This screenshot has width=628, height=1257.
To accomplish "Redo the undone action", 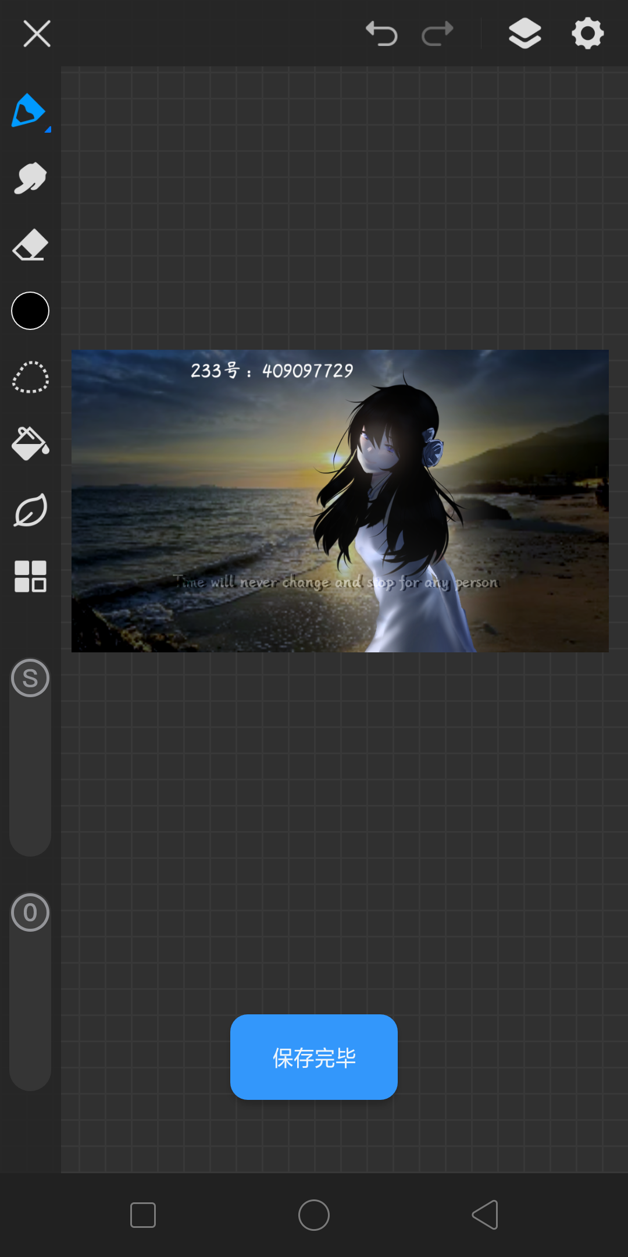I will click(437, 33).
